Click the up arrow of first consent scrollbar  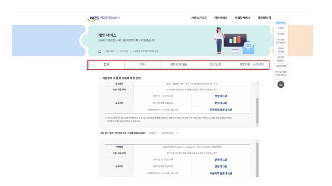click(x=257, y=84)
